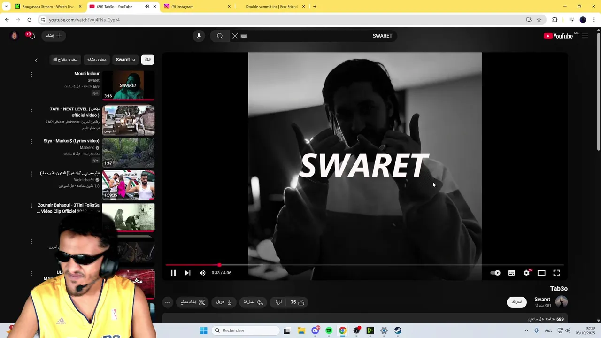Open Swaret channel avatar
601x338 pixels.
click(x=562, y=302)
